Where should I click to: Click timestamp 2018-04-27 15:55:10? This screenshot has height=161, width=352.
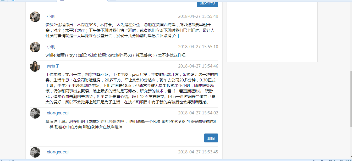pyautogui.click(x=198, y=47)
